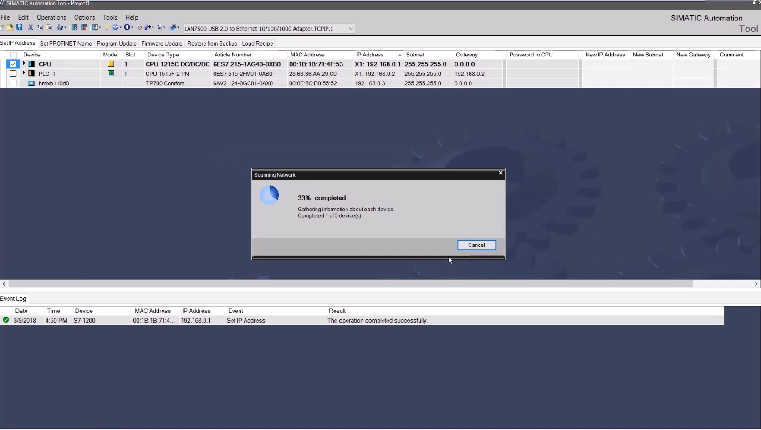Expand the CPU device tree row

[x=24, y=63]
